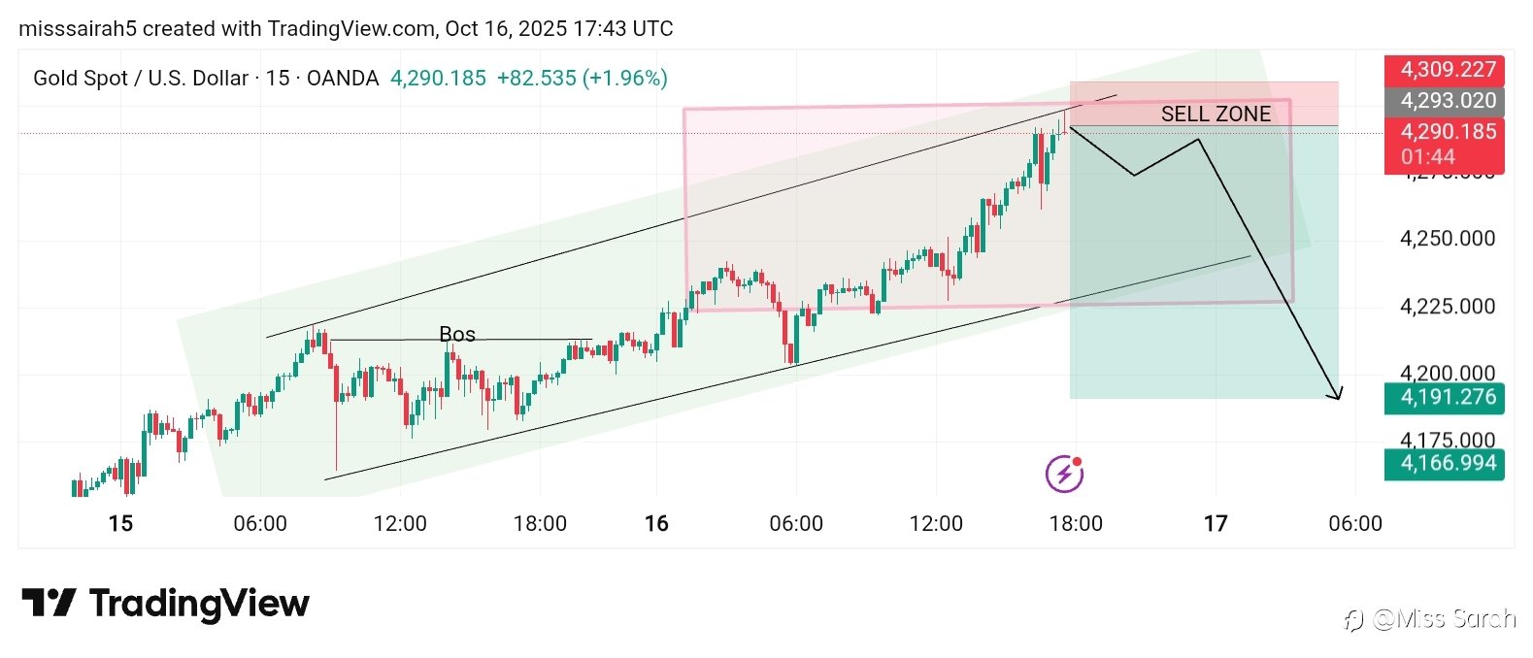This screenshot has height=658, width=1533.
Task: Click the 4,250.000 price axis label
Action: [x=1447, y=239]
